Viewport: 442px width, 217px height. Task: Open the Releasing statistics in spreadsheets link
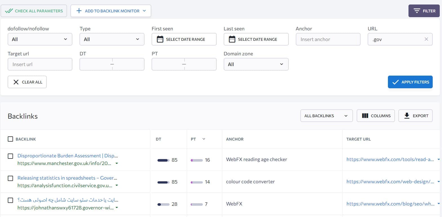tap(67, 178)
